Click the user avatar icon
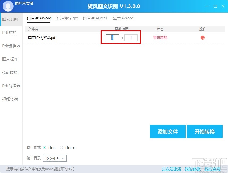228x173 pixels. pyautogui.click(x=8, y=6)
